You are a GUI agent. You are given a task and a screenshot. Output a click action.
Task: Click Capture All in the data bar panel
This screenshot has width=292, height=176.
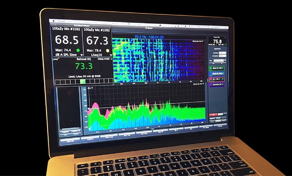click(x=76, y=131)
